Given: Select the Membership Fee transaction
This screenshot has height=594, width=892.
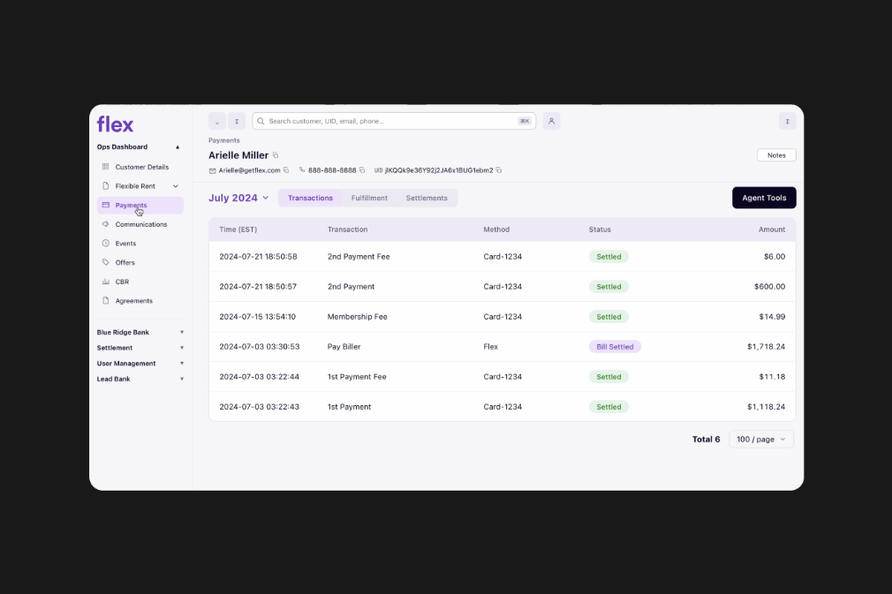Looking at the screenshot, I should 503,317.
